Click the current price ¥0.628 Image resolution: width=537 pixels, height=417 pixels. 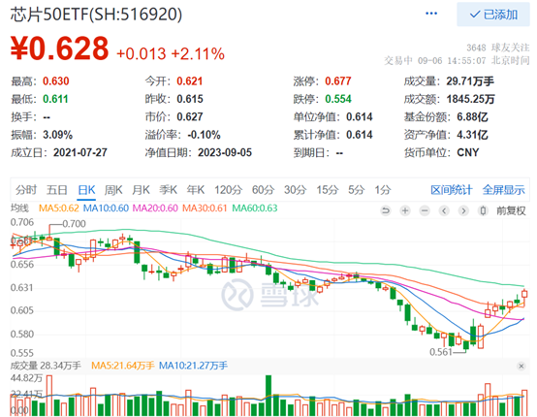tap(59, 48)
